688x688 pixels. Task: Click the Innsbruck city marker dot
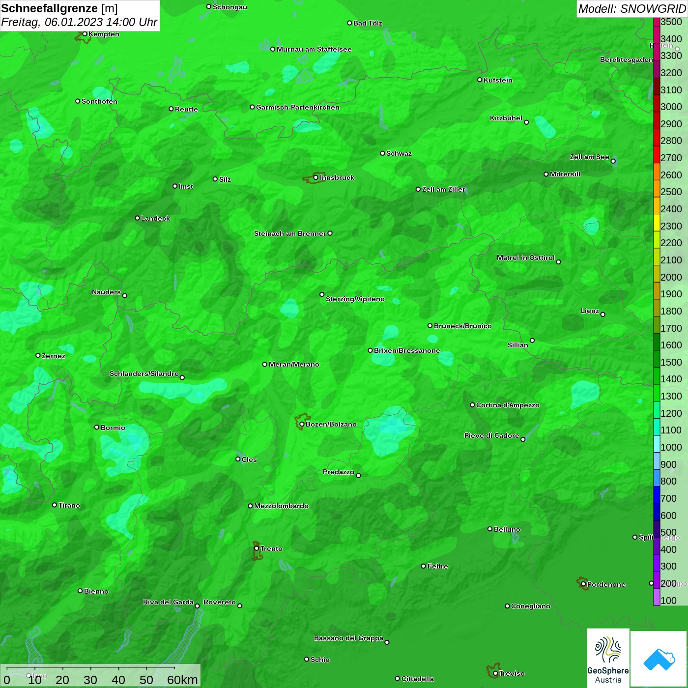[315, 177]
